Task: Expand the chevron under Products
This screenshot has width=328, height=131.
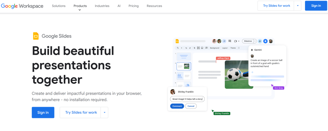Action: click(x=80, y=10)
